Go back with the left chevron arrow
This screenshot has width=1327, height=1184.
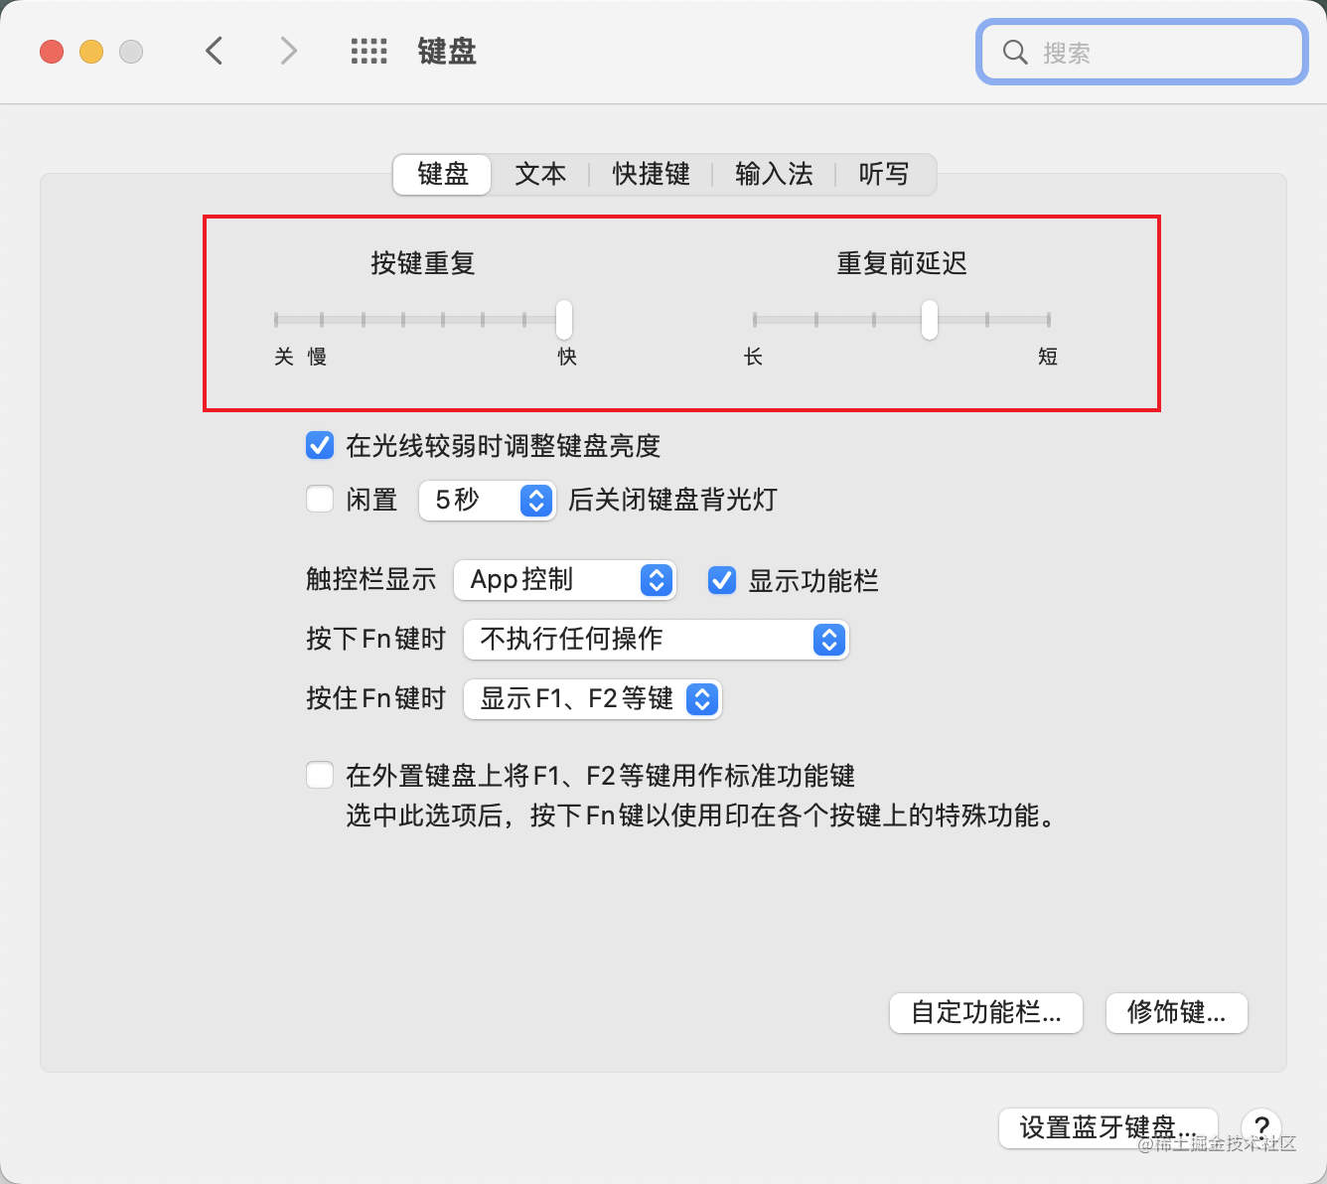214,51
